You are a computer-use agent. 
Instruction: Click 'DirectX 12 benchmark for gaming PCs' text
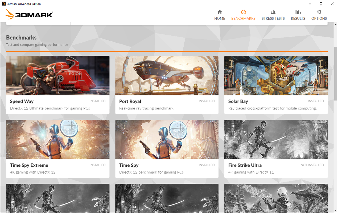[x=151, y=172]
